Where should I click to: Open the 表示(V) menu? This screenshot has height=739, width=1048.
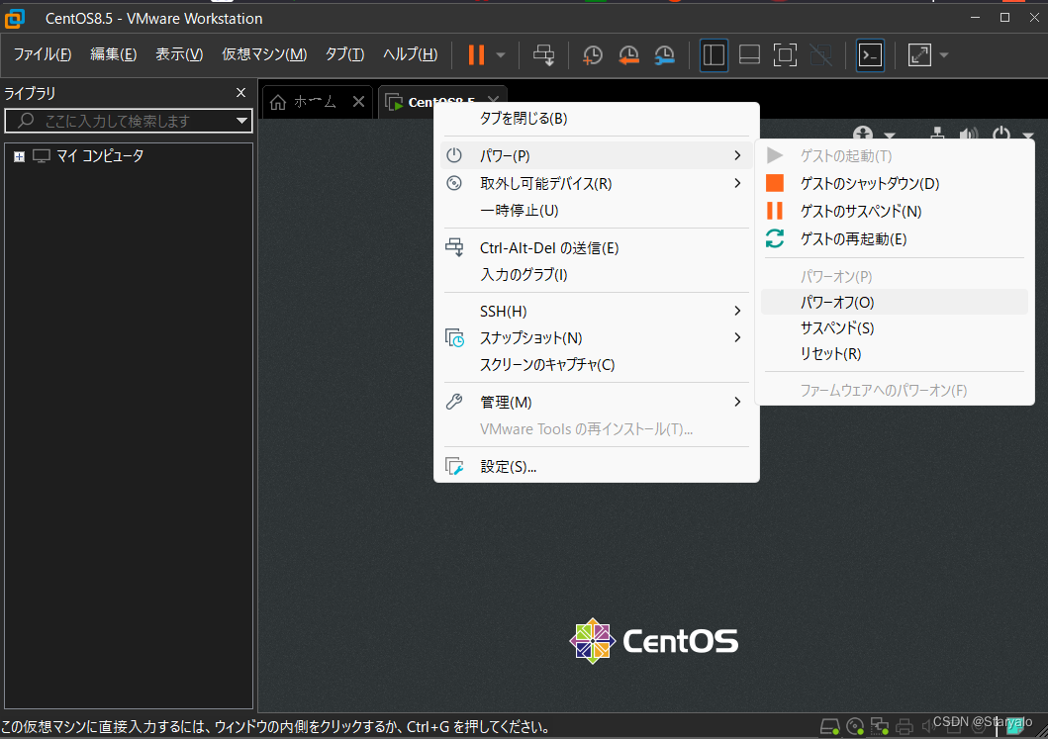[179, 54]
